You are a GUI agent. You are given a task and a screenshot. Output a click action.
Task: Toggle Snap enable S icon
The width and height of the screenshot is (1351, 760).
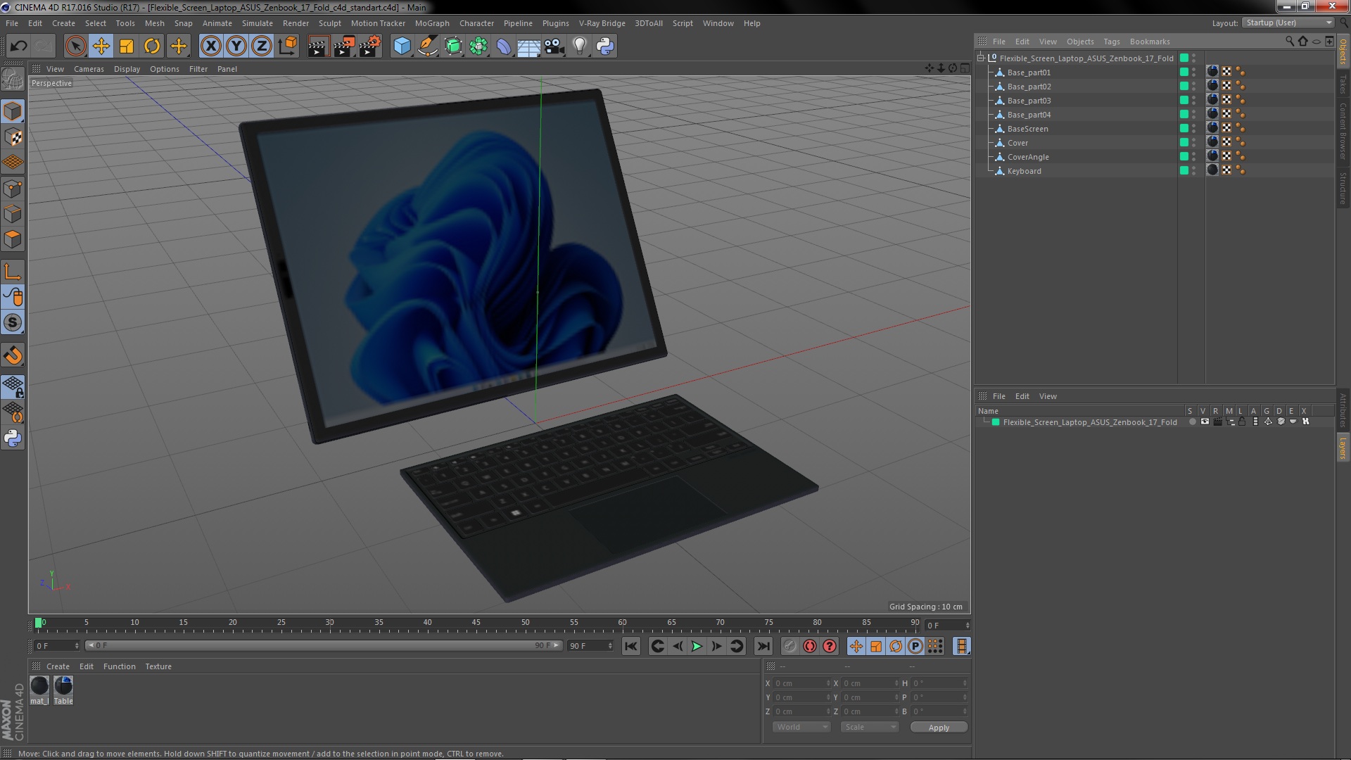point(13,322)
